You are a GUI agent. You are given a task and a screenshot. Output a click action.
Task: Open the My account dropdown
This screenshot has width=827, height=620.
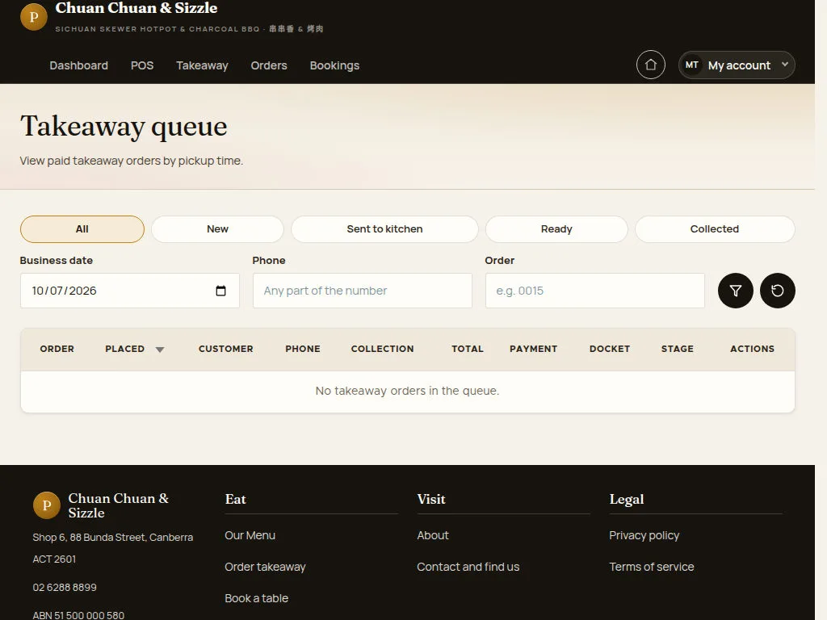pyautogui.click(x=737, y=65)
